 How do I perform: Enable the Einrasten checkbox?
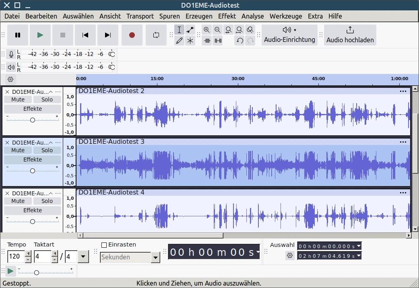(103, 244)
